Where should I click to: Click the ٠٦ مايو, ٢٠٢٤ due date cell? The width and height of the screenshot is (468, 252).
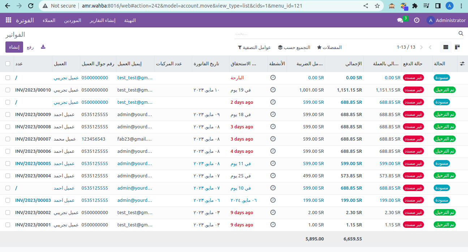click(244, 200)
